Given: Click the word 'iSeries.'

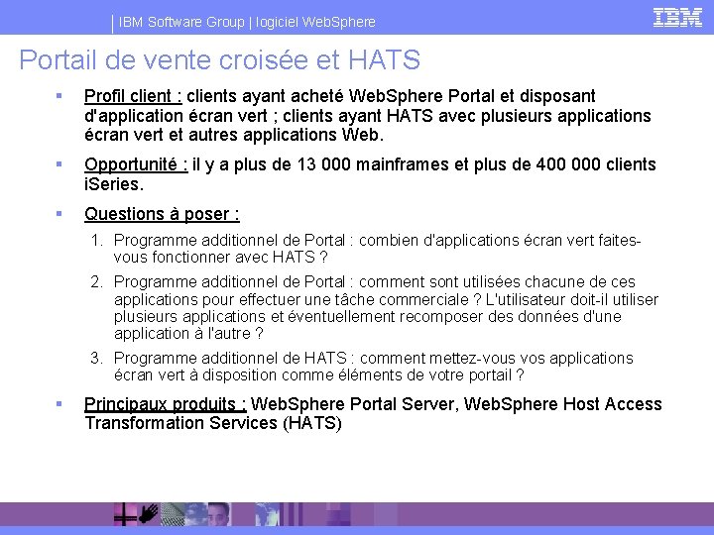Looking at the screenshot, I should (114, 184).
